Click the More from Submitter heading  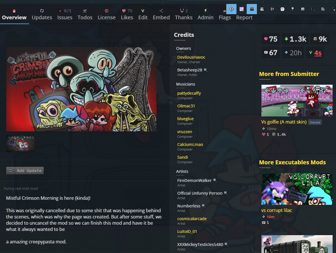(x=289, y=74)
